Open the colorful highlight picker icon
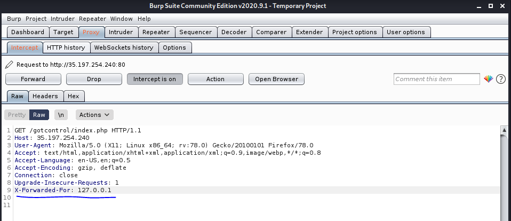Screen dimensions: 511x221 [488, 79]
